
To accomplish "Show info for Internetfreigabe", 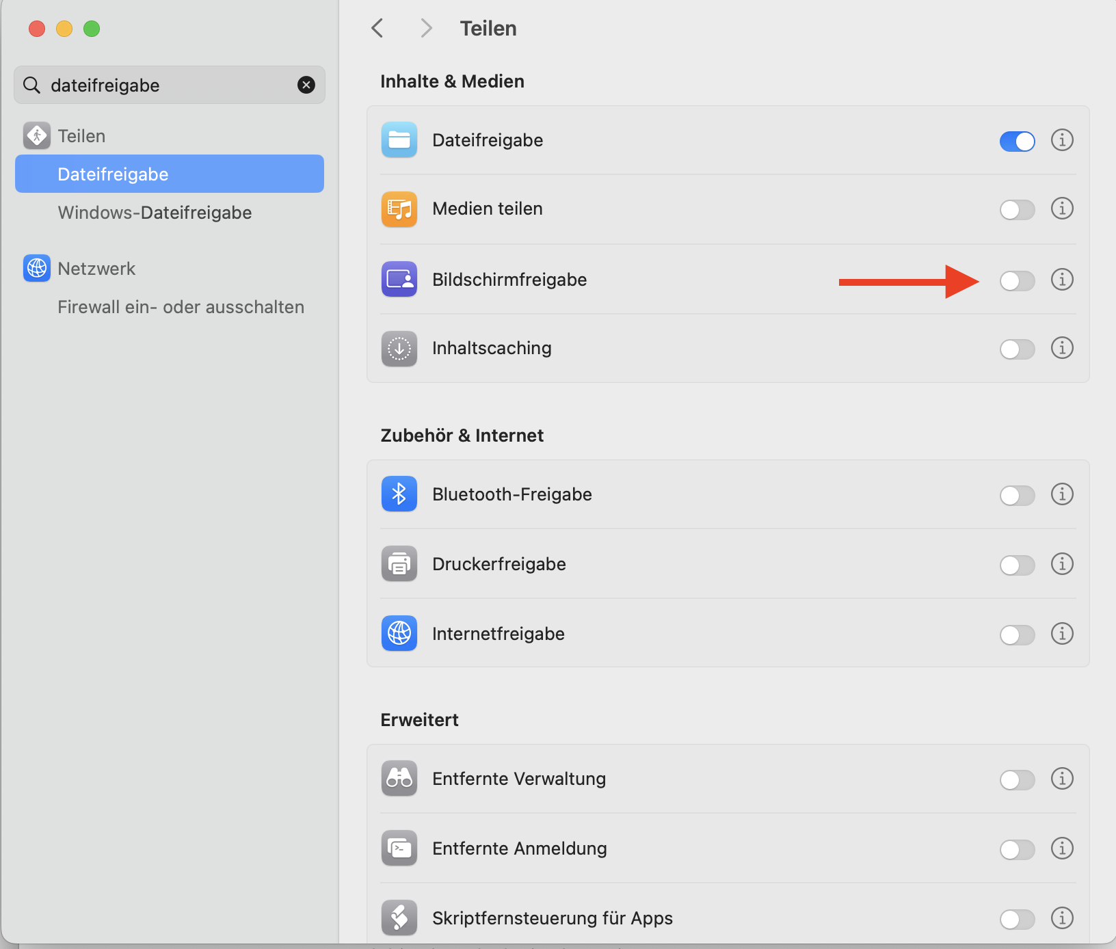I will [x=1062, y=634].
